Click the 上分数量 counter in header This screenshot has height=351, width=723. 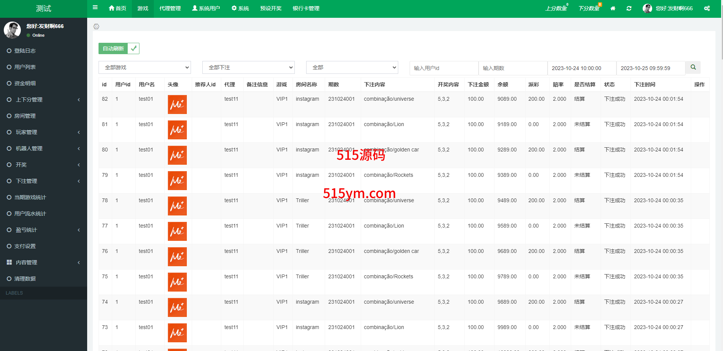tap(556, 8)
